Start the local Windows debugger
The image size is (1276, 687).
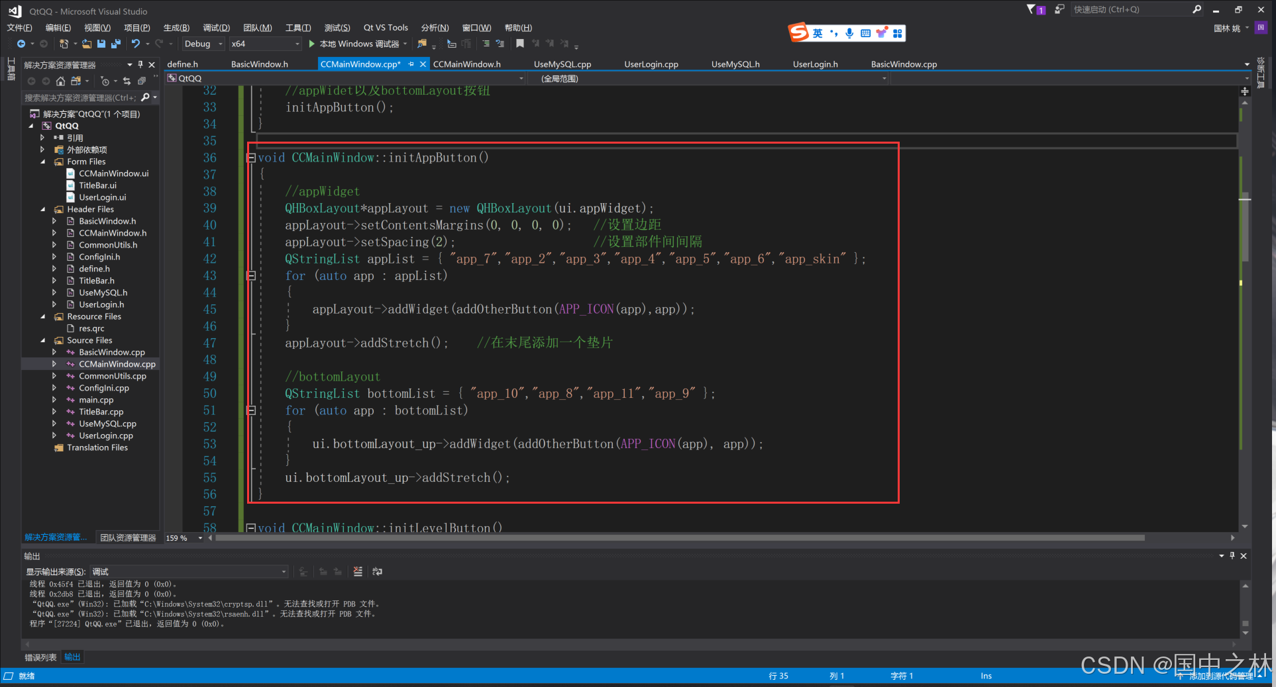pos(358,44)
